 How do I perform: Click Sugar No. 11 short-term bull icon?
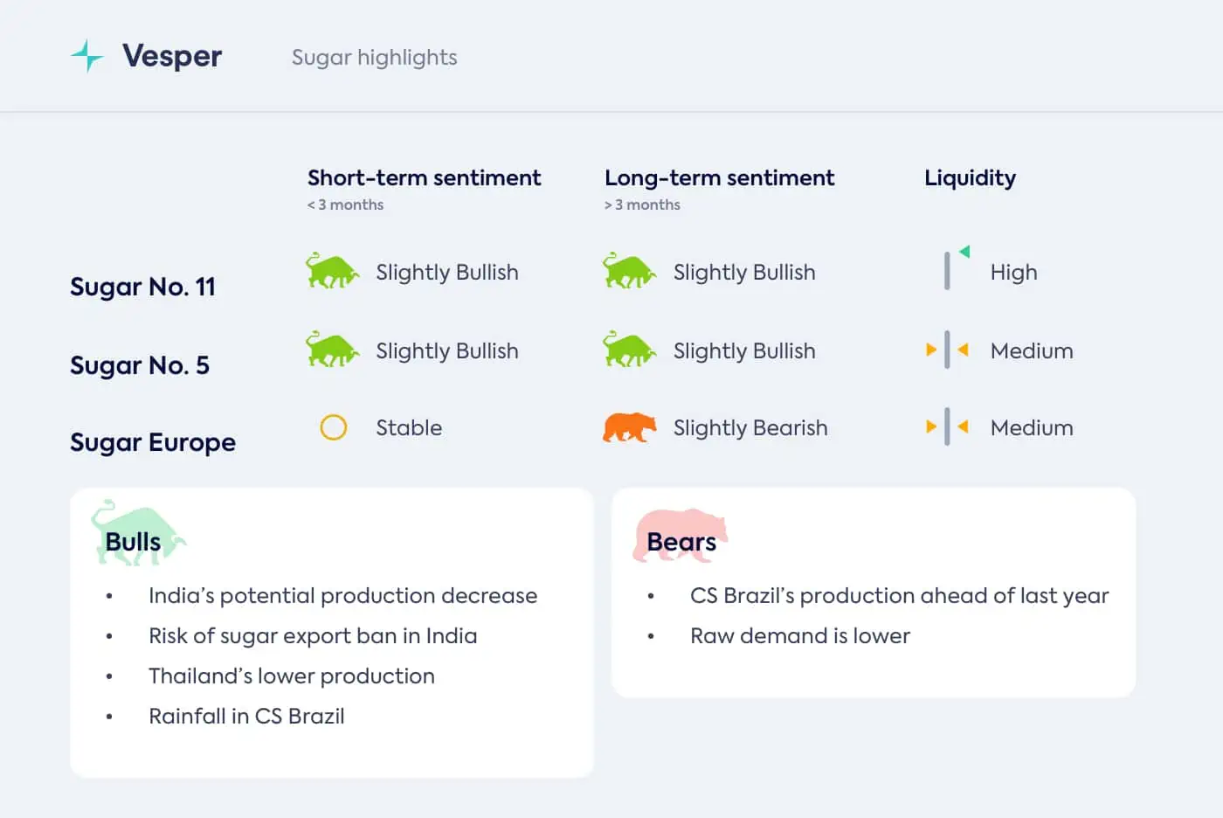[x=332, y=271]
